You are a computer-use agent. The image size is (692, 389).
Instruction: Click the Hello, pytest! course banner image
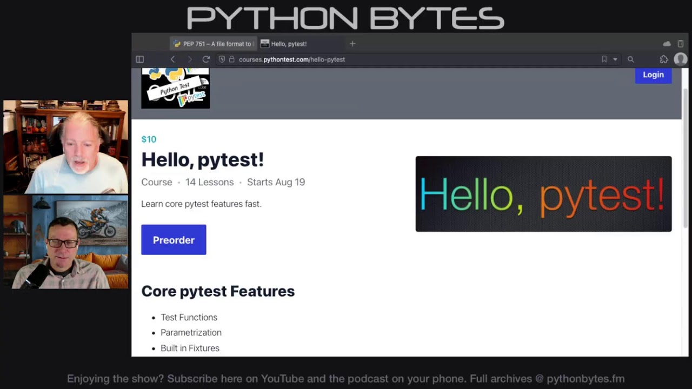click(x=543, y=194)
